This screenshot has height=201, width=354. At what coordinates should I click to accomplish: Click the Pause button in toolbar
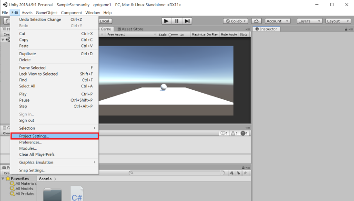click(x=177, y=21)
